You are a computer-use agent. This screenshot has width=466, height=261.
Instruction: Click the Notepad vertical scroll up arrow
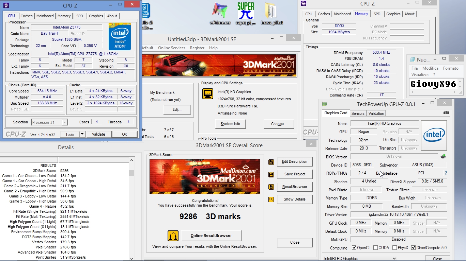click(x=460, y=82)
